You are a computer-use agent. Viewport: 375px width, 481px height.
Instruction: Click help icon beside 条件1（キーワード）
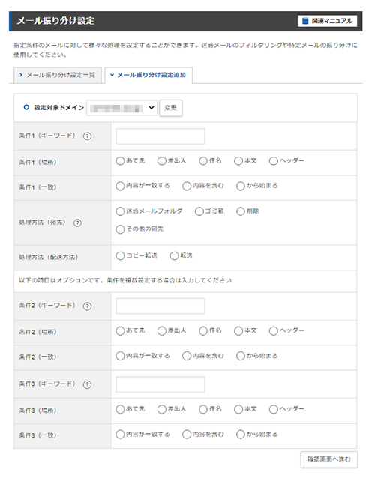[x=87, y=136]
